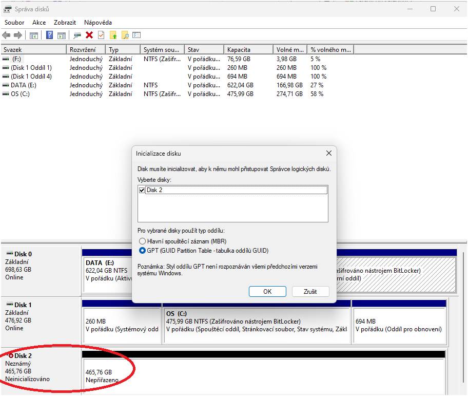
Task: Click the Správa disků title bar icon
Action: (8, 9)
